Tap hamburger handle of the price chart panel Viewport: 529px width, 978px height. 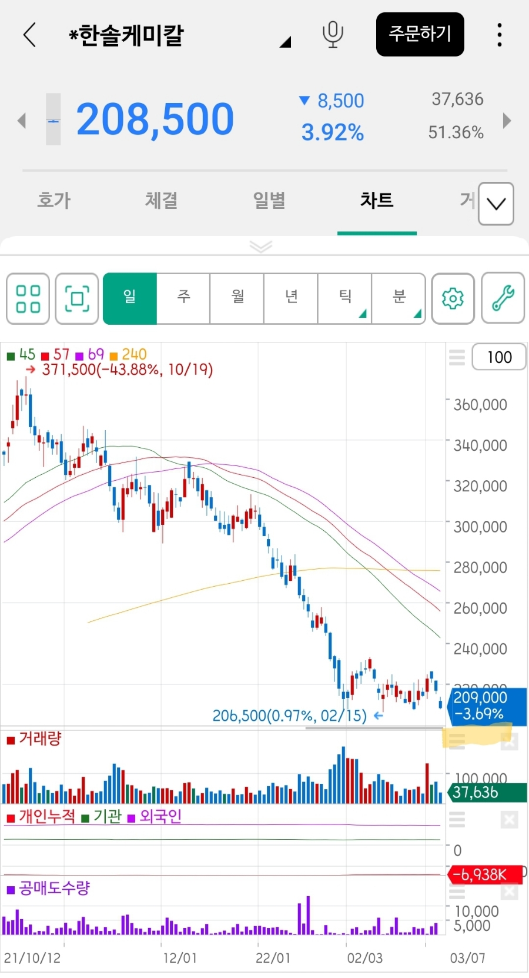(x=457, y=357)
